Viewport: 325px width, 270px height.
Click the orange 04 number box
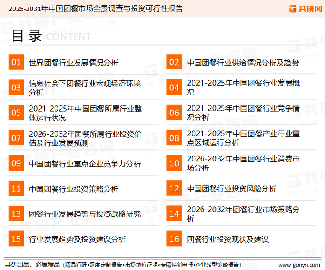[174, 87]
